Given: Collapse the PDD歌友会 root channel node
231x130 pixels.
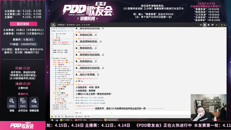Looking at the screenshot, I should tap(52, 40).
